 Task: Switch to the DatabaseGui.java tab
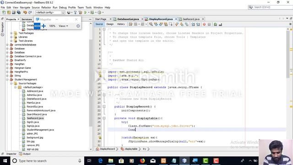[x=128, y=19]
